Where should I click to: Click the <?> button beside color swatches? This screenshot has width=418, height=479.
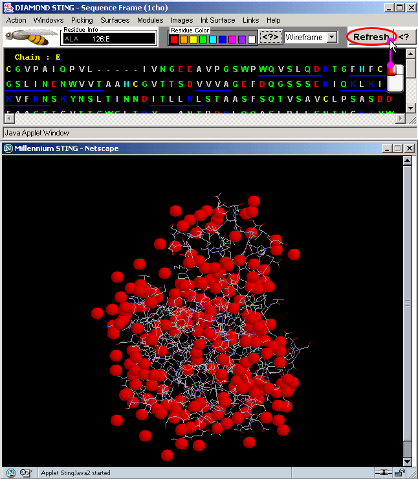[270, 38]
